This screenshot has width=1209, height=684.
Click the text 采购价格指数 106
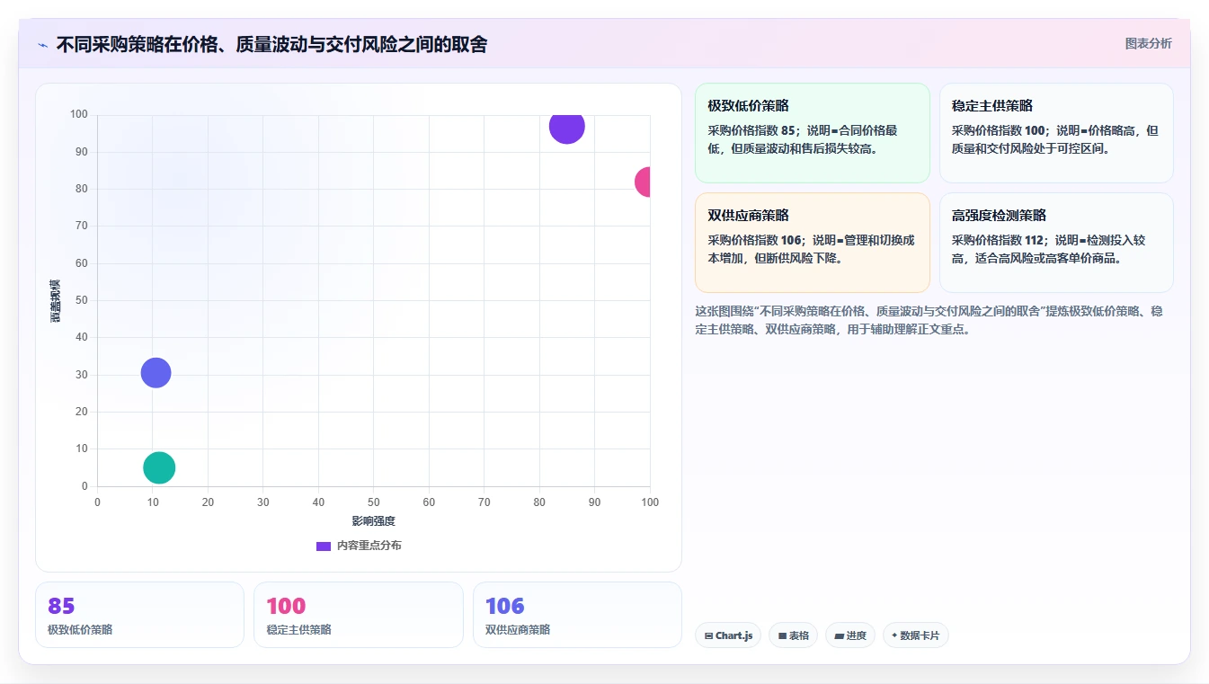coord(753,240)
